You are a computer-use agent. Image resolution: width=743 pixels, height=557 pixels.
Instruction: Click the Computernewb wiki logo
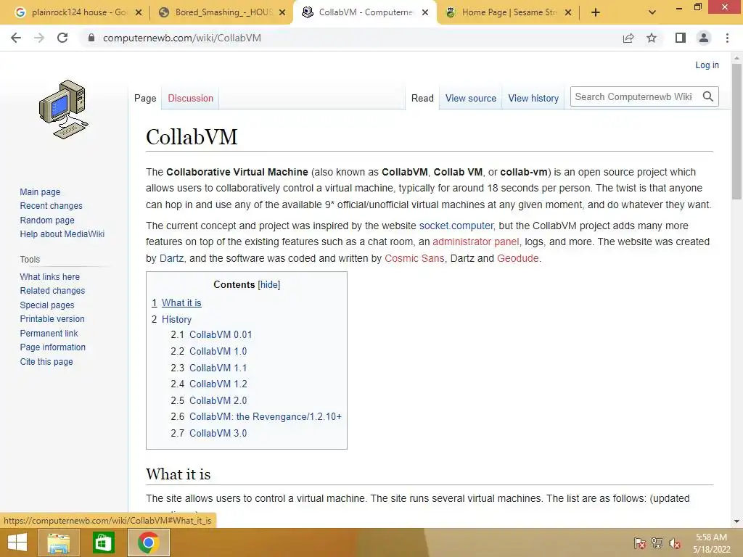pyautogui.click(x=64, y=110)
